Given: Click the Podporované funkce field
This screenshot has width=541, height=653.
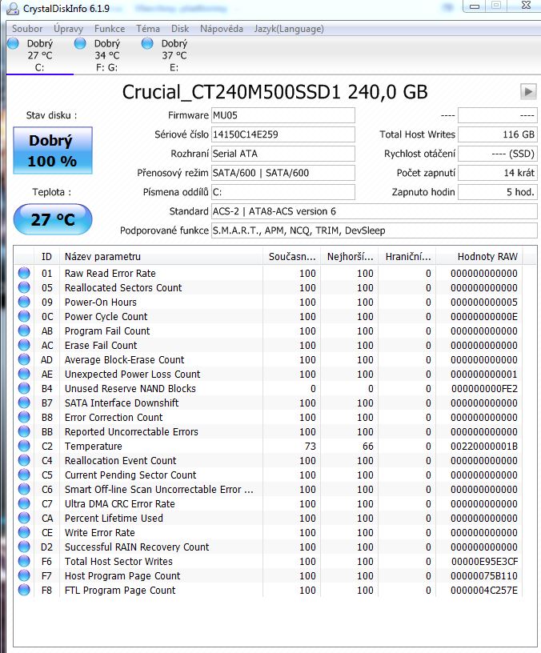Looking at the screenshot, I should pyautogui.click(x=375, y=230).
